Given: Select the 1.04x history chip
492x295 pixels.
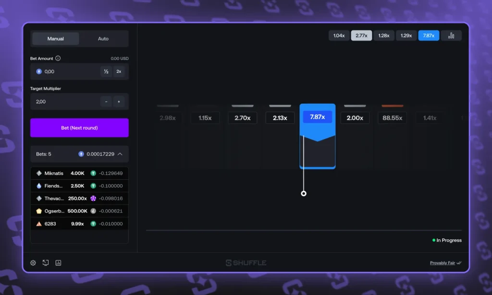Looking at the screenshot, I should click(339, 35).
